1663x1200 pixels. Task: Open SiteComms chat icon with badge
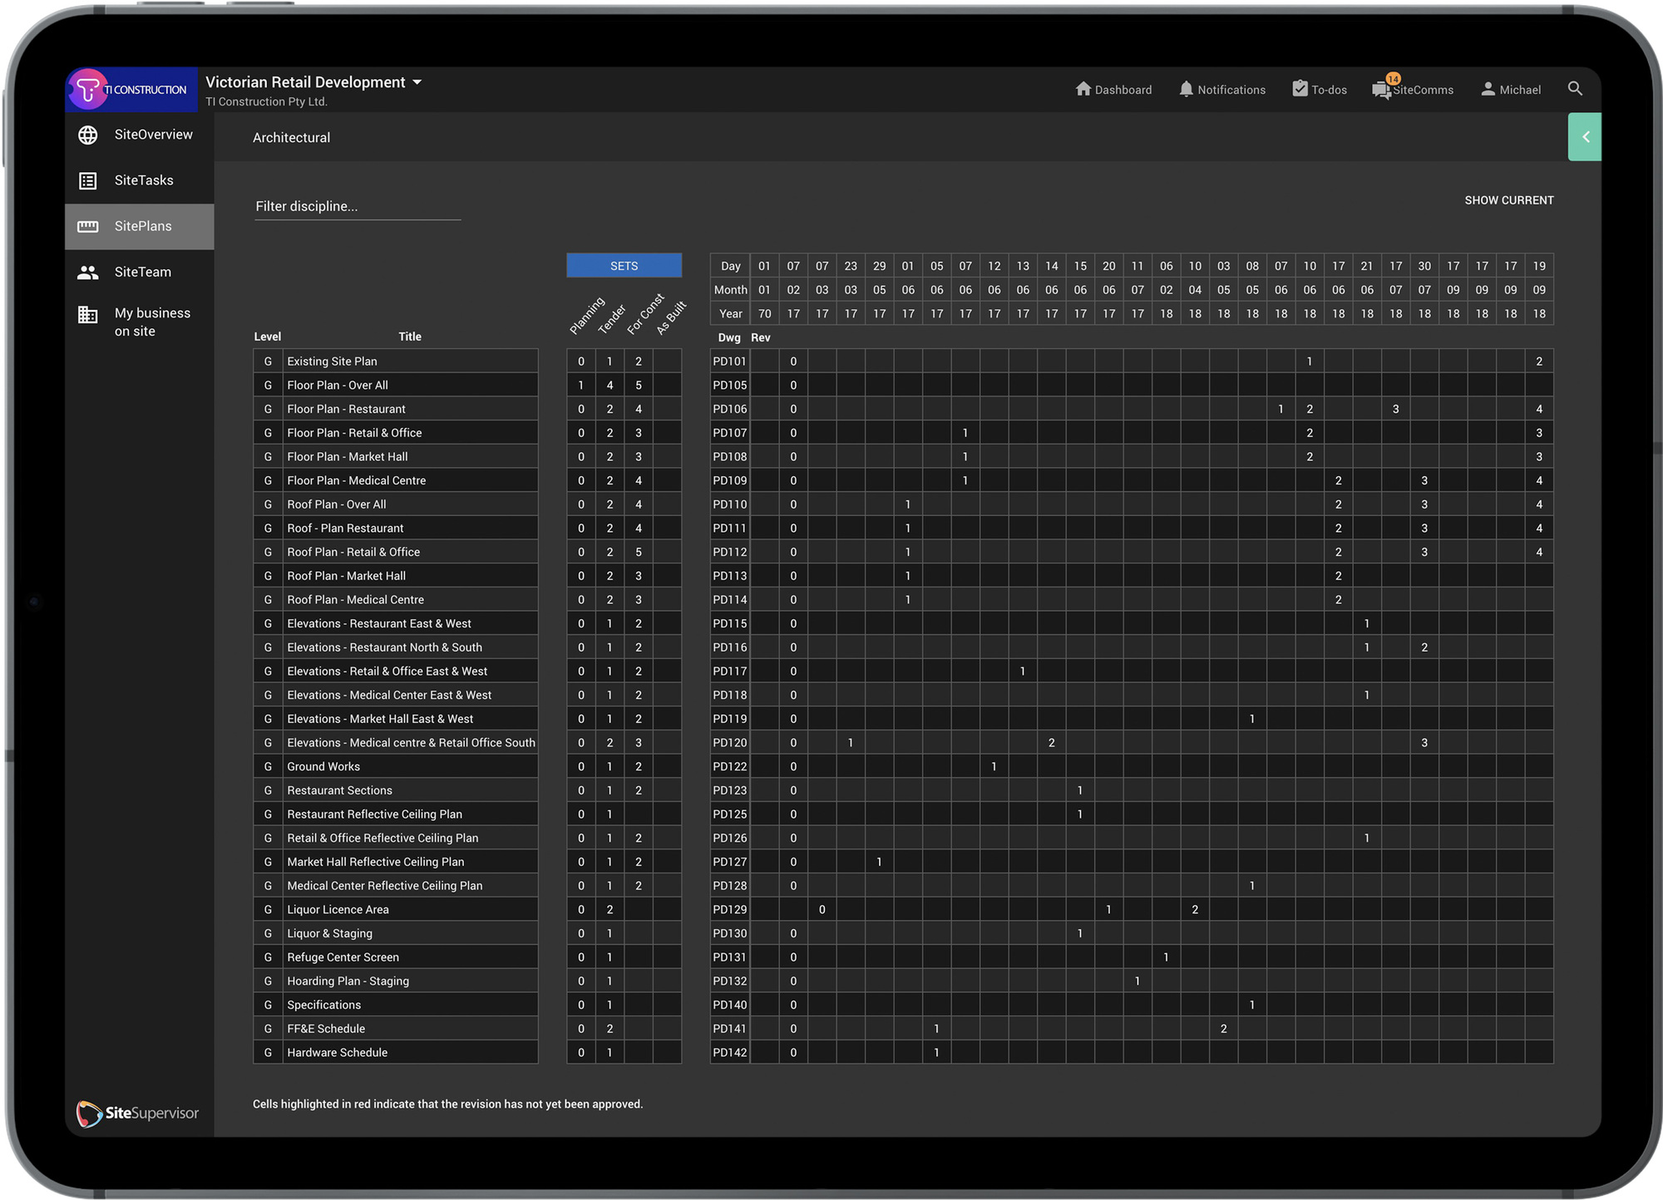(1381, 89)
